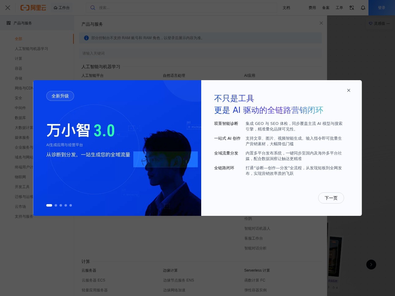Image resolution: width=395 pixels, height=296 pixels.
Task: Click the language switch icon
Action: (352, 8)
